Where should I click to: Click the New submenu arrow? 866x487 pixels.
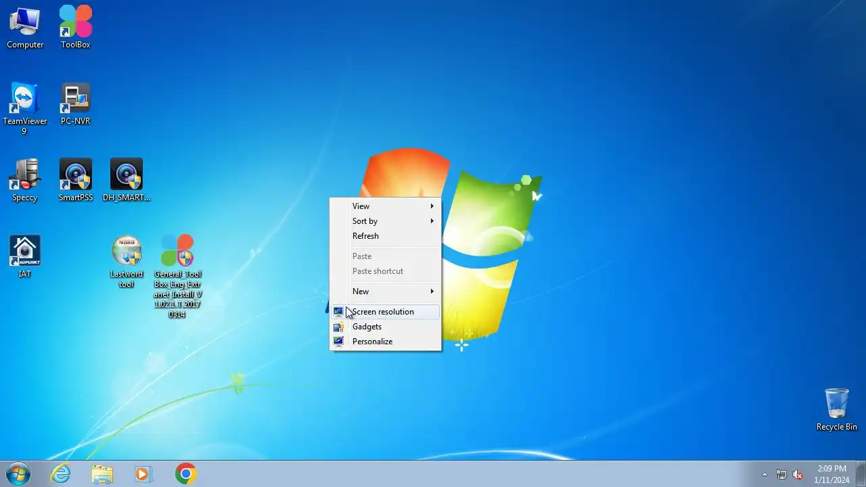[432, 292]
